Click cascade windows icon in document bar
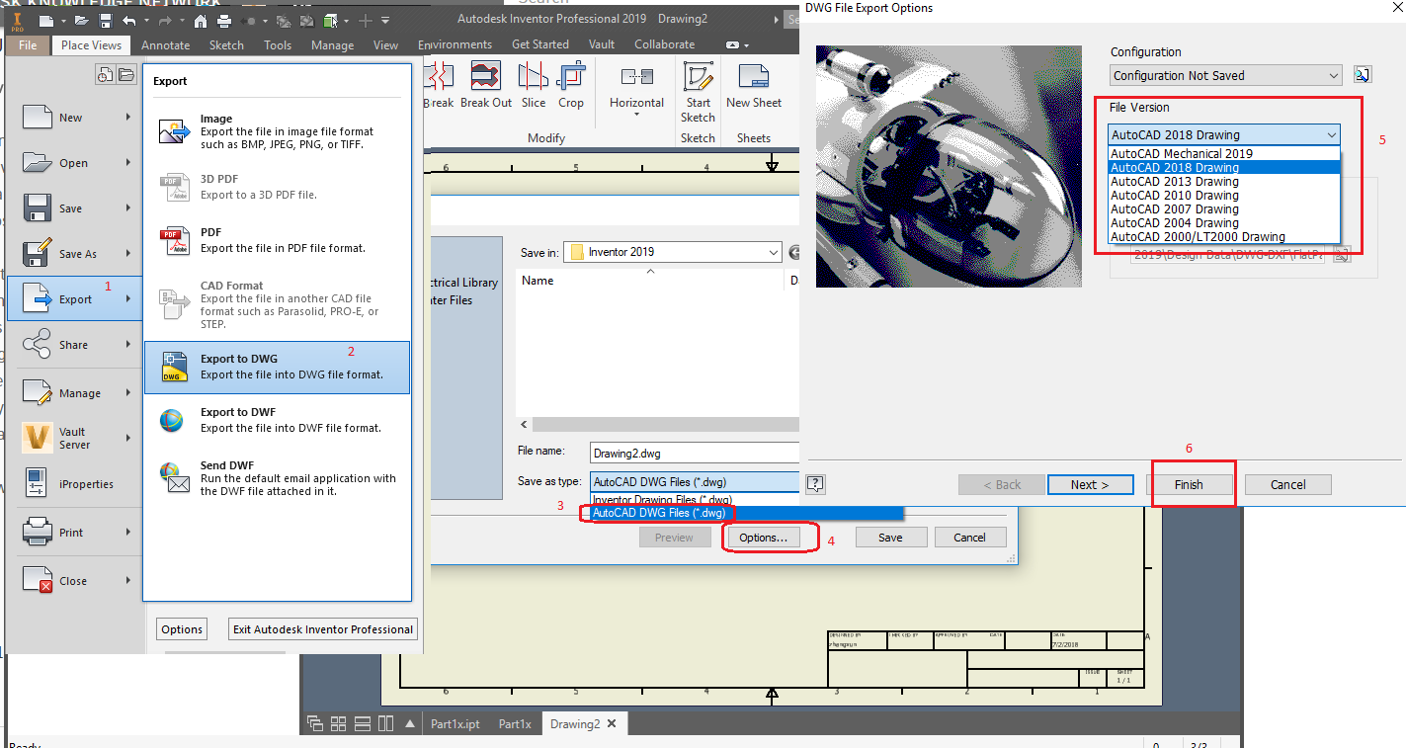Image resolution: width=1406 pixels, height=748 pixels. click(x=315, y=723)
